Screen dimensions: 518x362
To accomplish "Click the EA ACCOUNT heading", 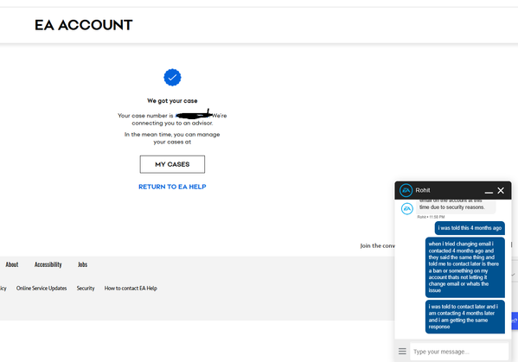I will pyautogui.click(x=84, y=25).
